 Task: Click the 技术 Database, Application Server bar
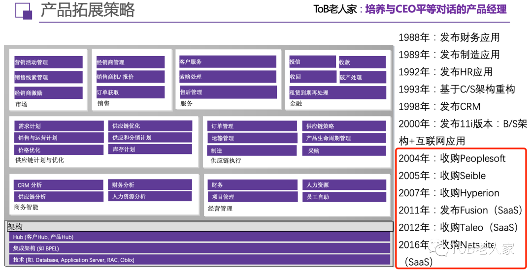click(199, 260)
